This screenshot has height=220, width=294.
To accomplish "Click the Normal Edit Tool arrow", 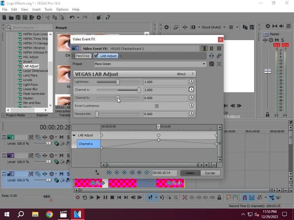I will pyautogui.click(x=150, y=197).
